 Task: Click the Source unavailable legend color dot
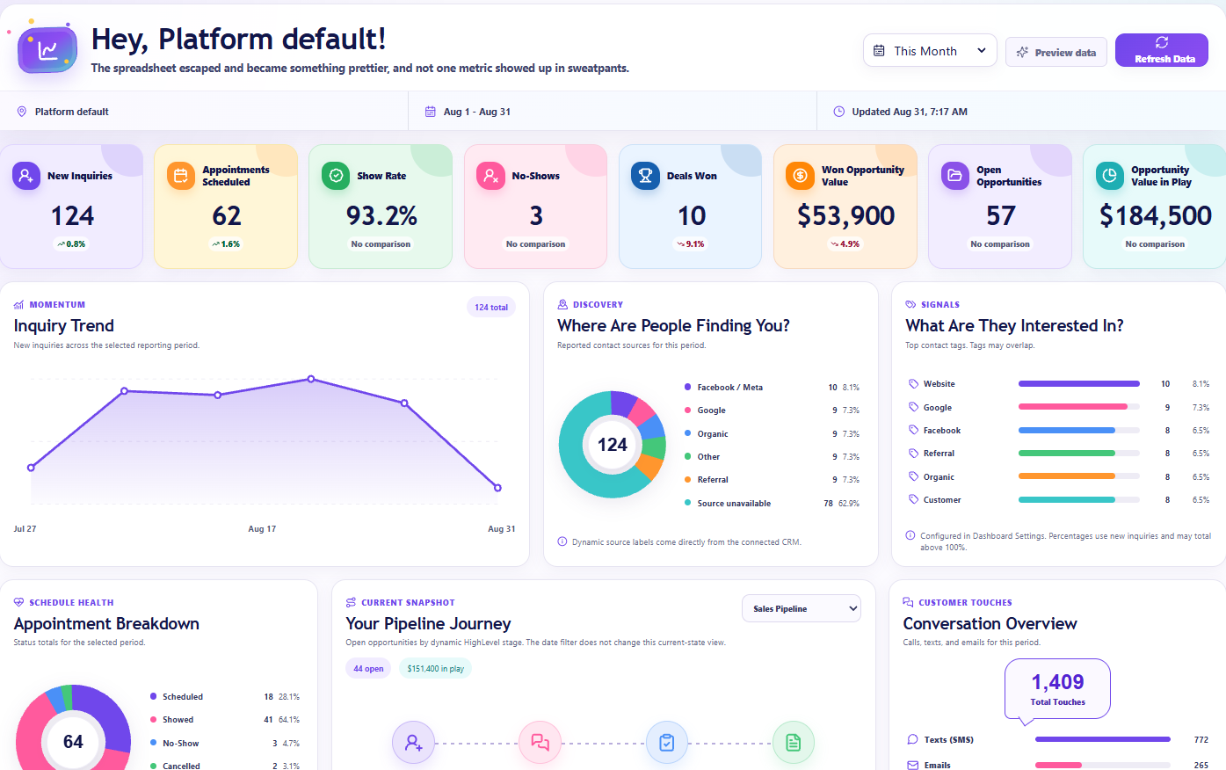[x=687, y=503]
